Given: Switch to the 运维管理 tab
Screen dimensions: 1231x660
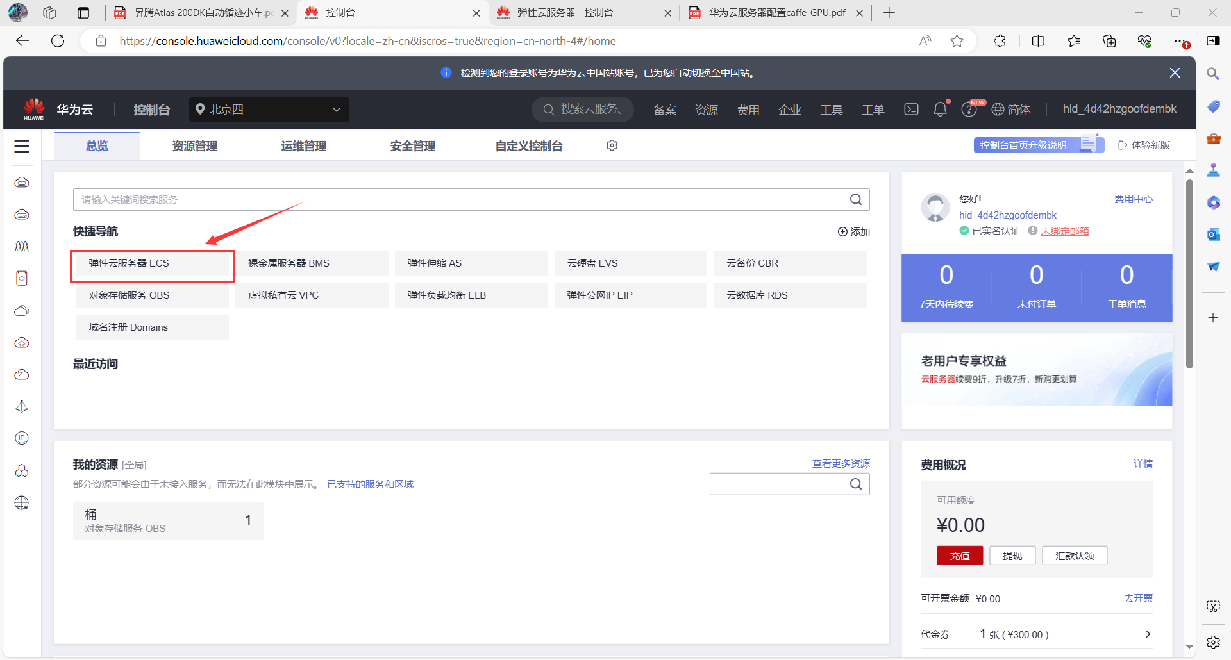Looking at the screenshot, I should click(304, 146).
